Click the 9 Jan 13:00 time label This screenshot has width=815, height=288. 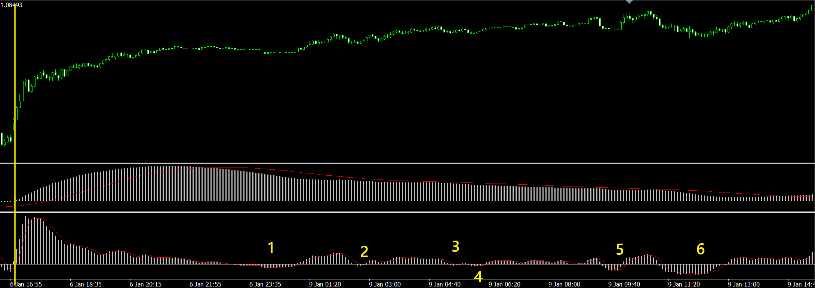click(744, 284)
